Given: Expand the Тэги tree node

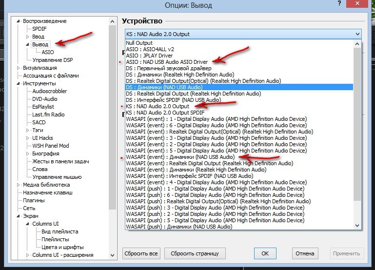Looking at the screenshot, I should 27,130.
